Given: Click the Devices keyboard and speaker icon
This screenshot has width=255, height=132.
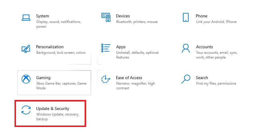Looking at the screenshot, I should pyautogui.click(x=106, y=17).
